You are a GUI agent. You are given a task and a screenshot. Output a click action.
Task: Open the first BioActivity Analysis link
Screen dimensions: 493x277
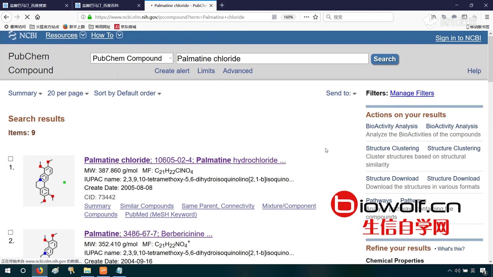392,126
